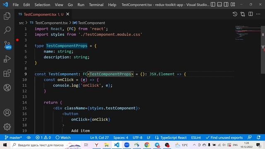Open the Help menu

112,5
